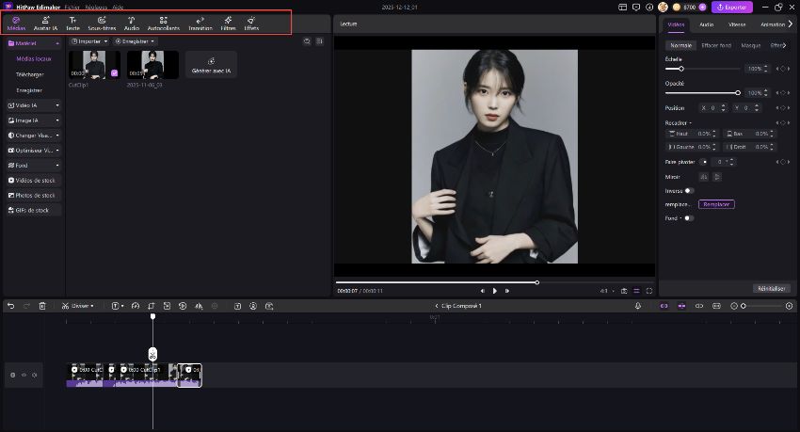Open the Diviser dropdown in timeline toolbar
The image size is (800, 432).
(x=78, y=306)
